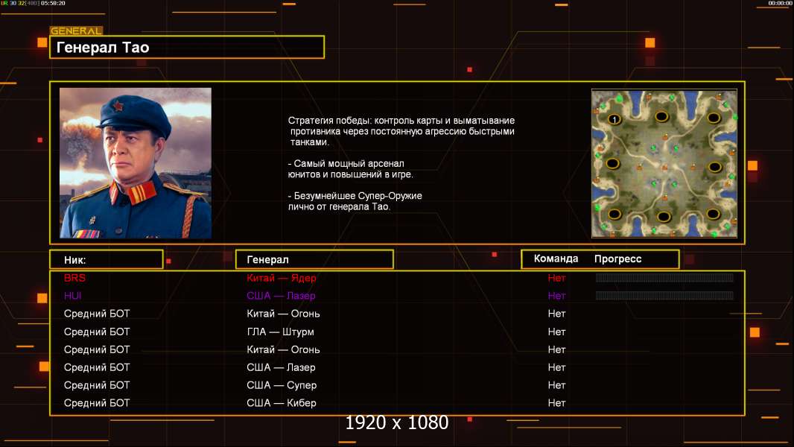Click 'Стратегия победы' description line

pyautogui.click(x=401, y=121)
